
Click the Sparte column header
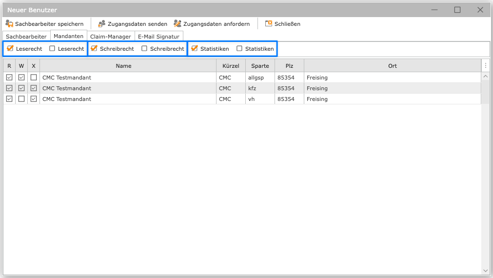(x=260, y=66)
